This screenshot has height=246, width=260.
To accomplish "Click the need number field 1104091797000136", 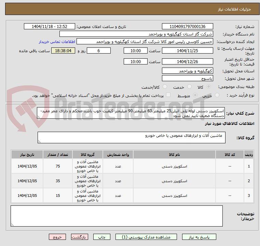I will (187, 27).
